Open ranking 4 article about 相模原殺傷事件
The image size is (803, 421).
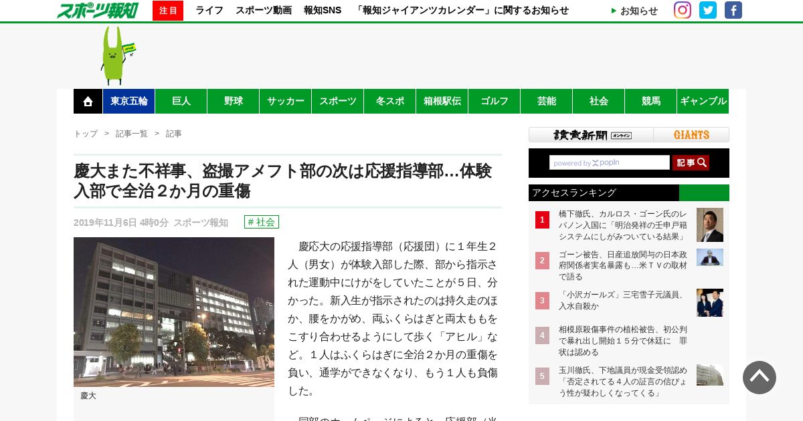pos(623,341)
